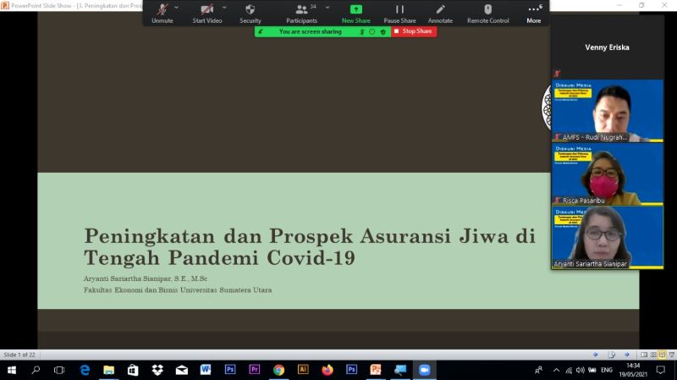
Task: Select the Risca Pasaribu video tile
Action: tap(607, 173)
